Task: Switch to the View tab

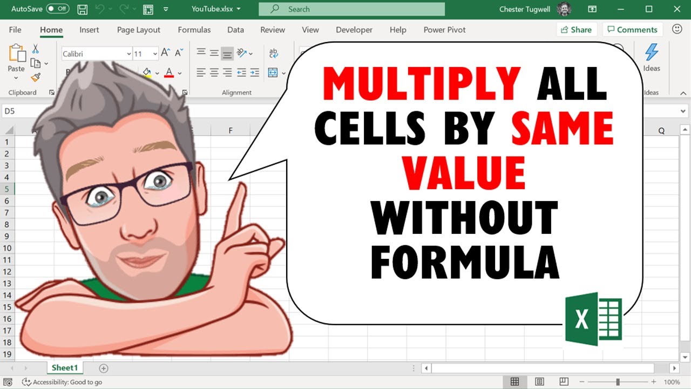Action: click(310, 30)
